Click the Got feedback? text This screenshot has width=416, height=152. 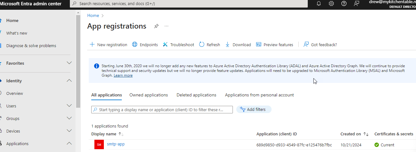[324, 45]
